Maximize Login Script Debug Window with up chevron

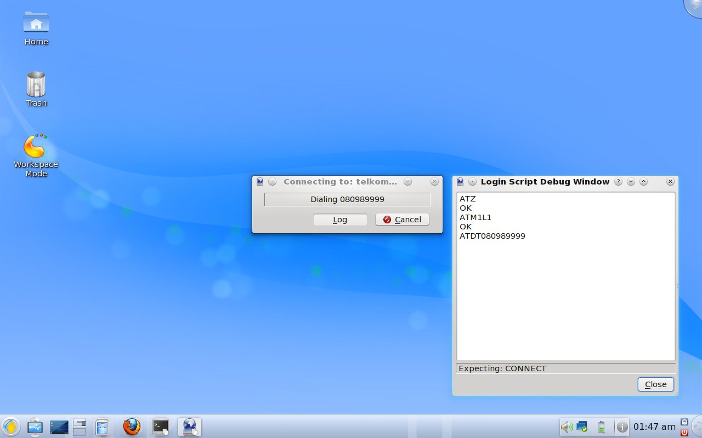coord(644,182)
